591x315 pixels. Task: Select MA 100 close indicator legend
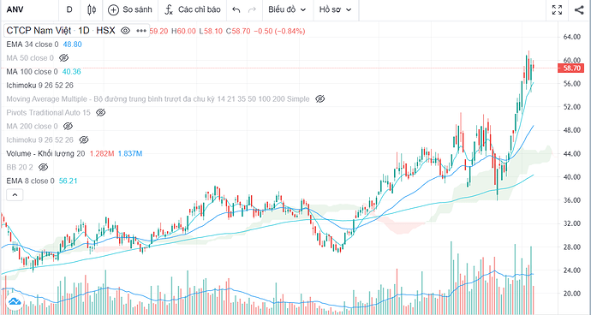32,72
